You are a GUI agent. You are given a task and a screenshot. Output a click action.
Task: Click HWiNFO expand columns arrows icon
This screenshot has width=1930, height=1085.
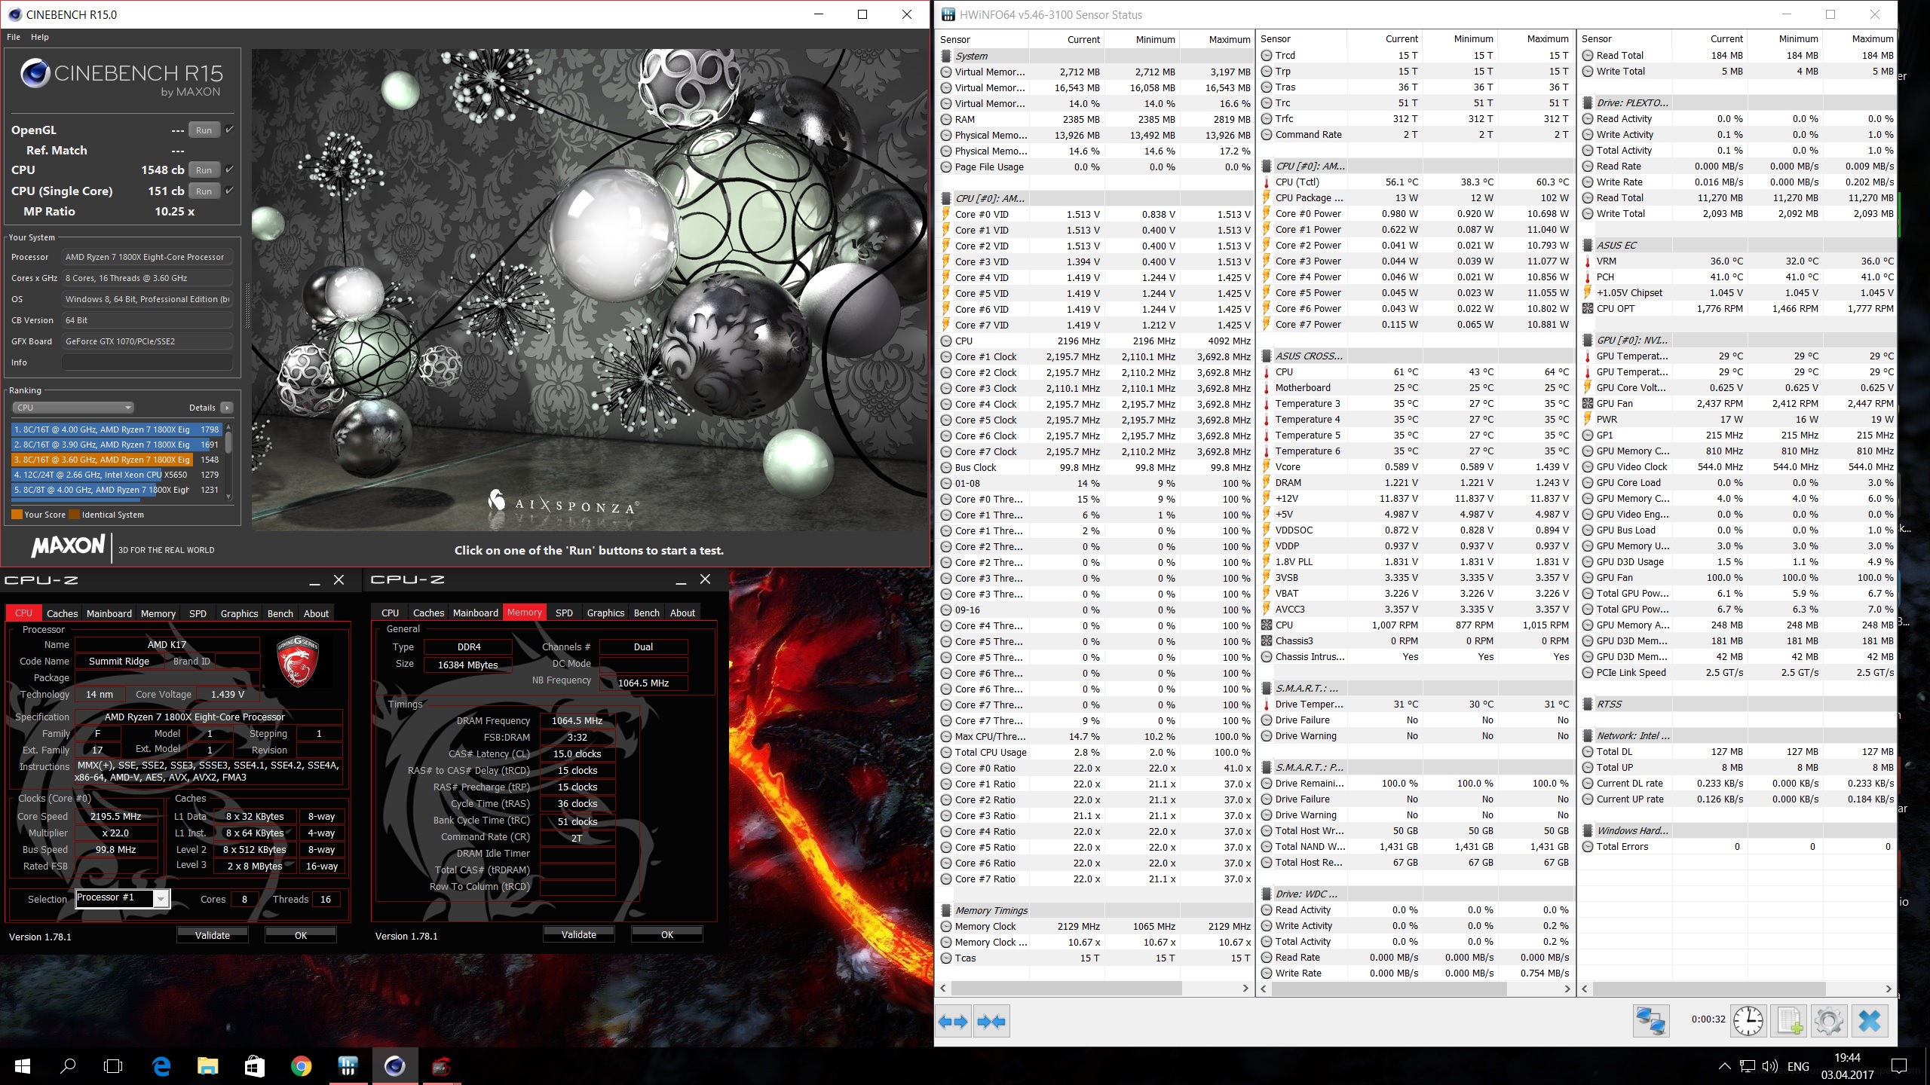[x=953, y=1022]
